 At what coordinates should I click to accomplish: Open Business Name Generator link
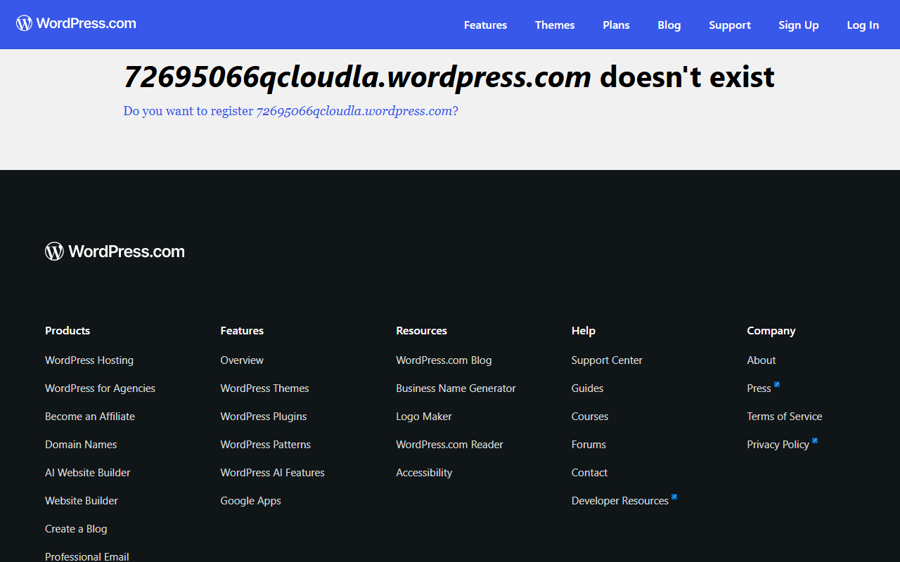pyautogui.click(x=456, y=388)
